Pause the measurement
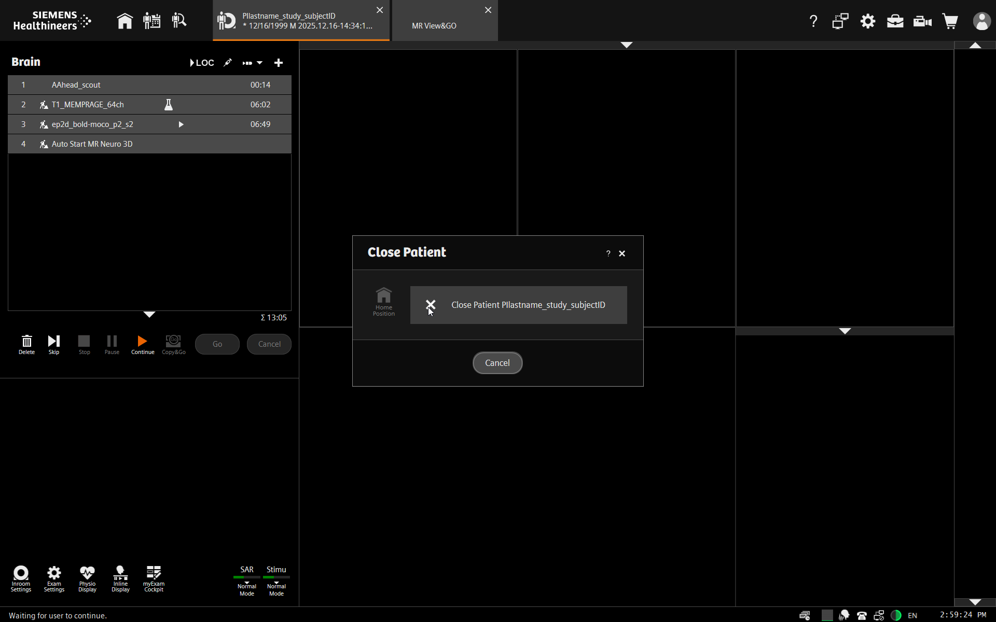The width and height of the screenshot is (996, 622). (112, 345)
